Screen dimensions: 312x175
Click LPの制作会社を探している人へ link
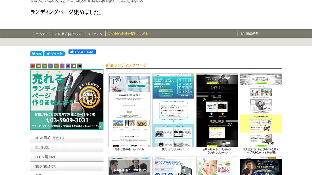click(x=129, y=34)
